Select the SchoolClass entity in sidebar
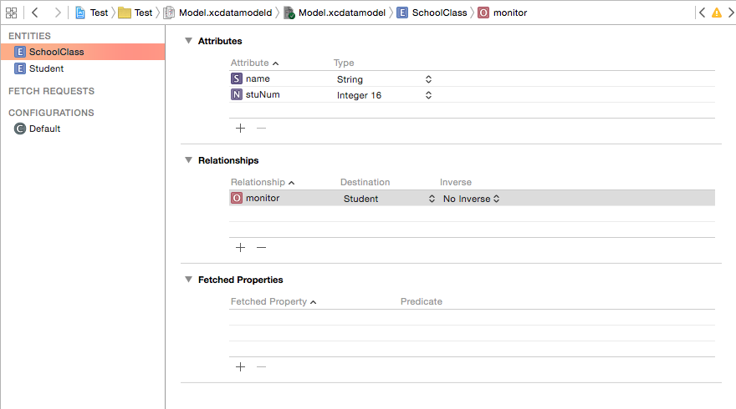The image size is (736, 409). 55,52
